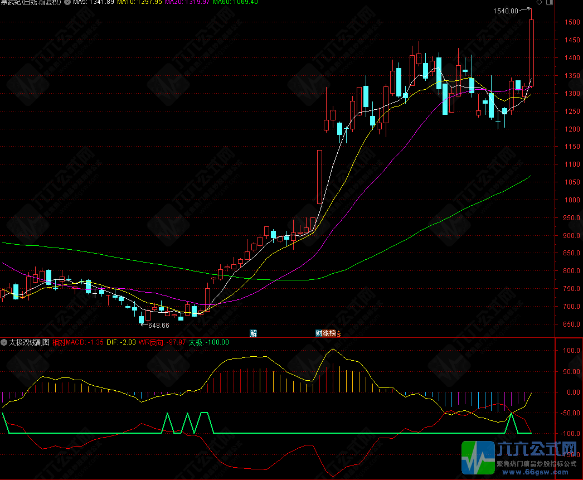Click the 相对MACD: -1.35 value label
The image size is (583, 480).
click(77, 342)
